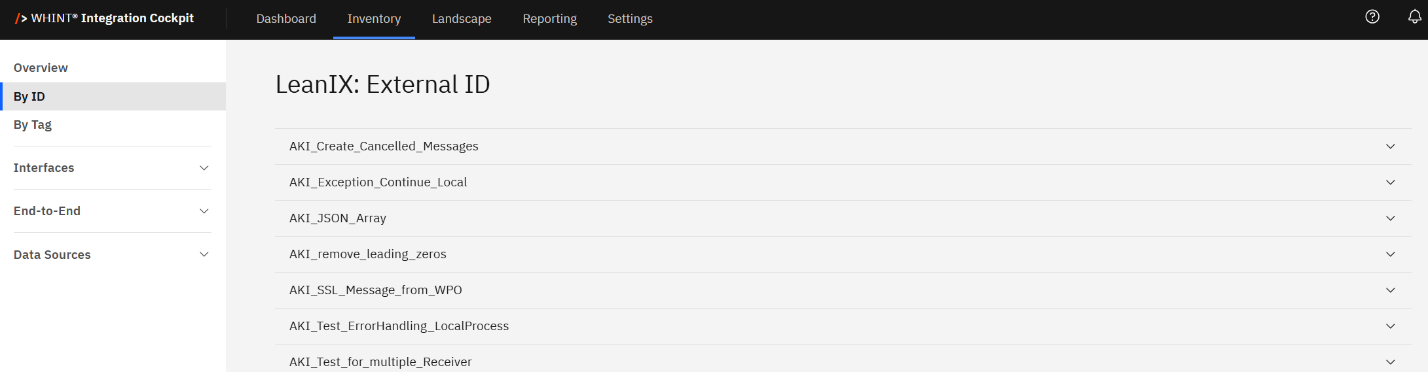Select By Tag in the sidebar

[33, 125]
